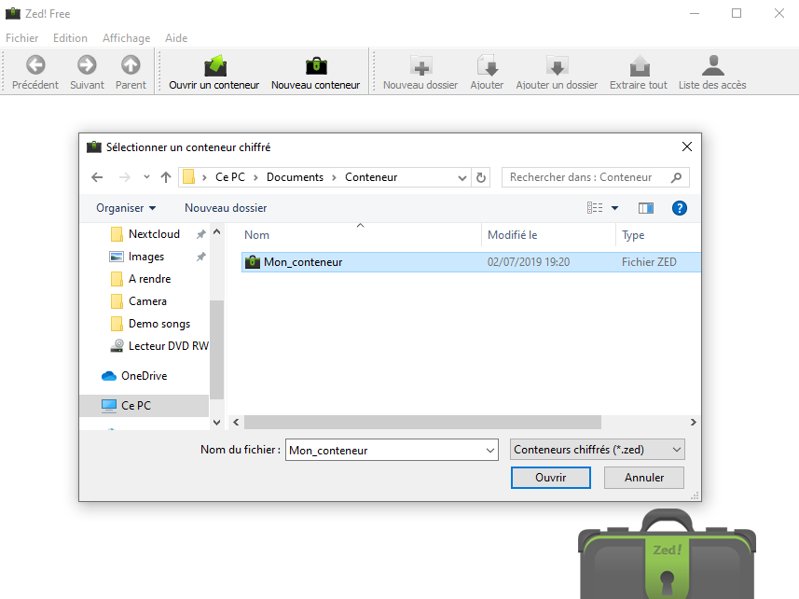Sort by the Type column header

click(x=658, y=235)
